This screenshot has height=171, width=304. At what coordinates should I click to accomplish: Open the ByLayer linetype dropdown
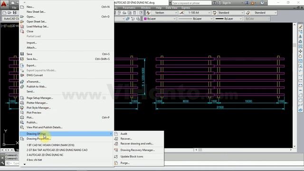coord(211,19)
